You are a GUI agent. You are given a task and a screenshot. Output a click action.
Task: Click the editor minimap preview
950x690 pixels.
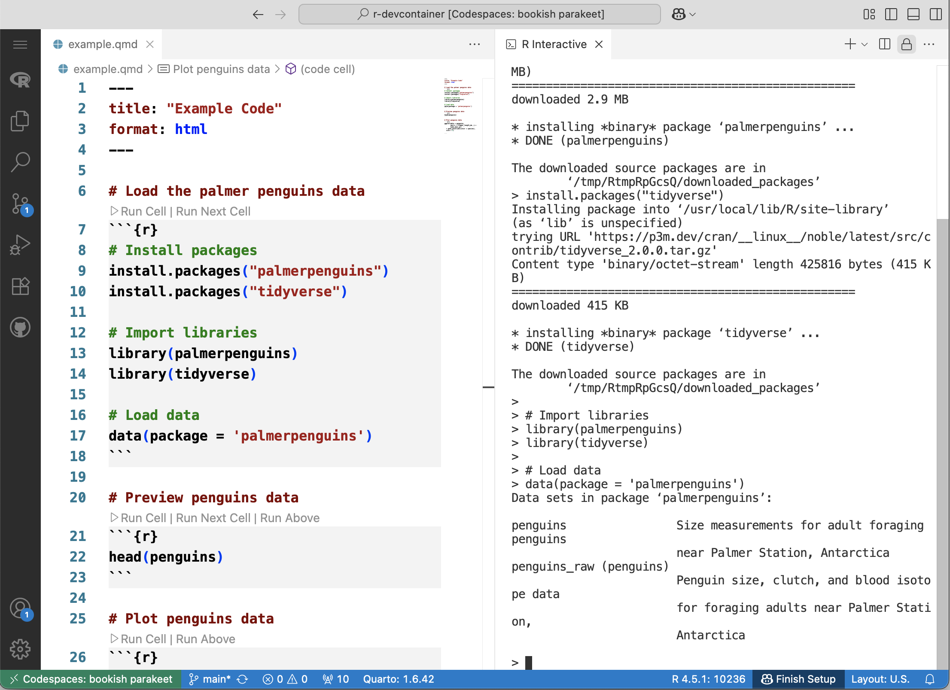(460, 105)
